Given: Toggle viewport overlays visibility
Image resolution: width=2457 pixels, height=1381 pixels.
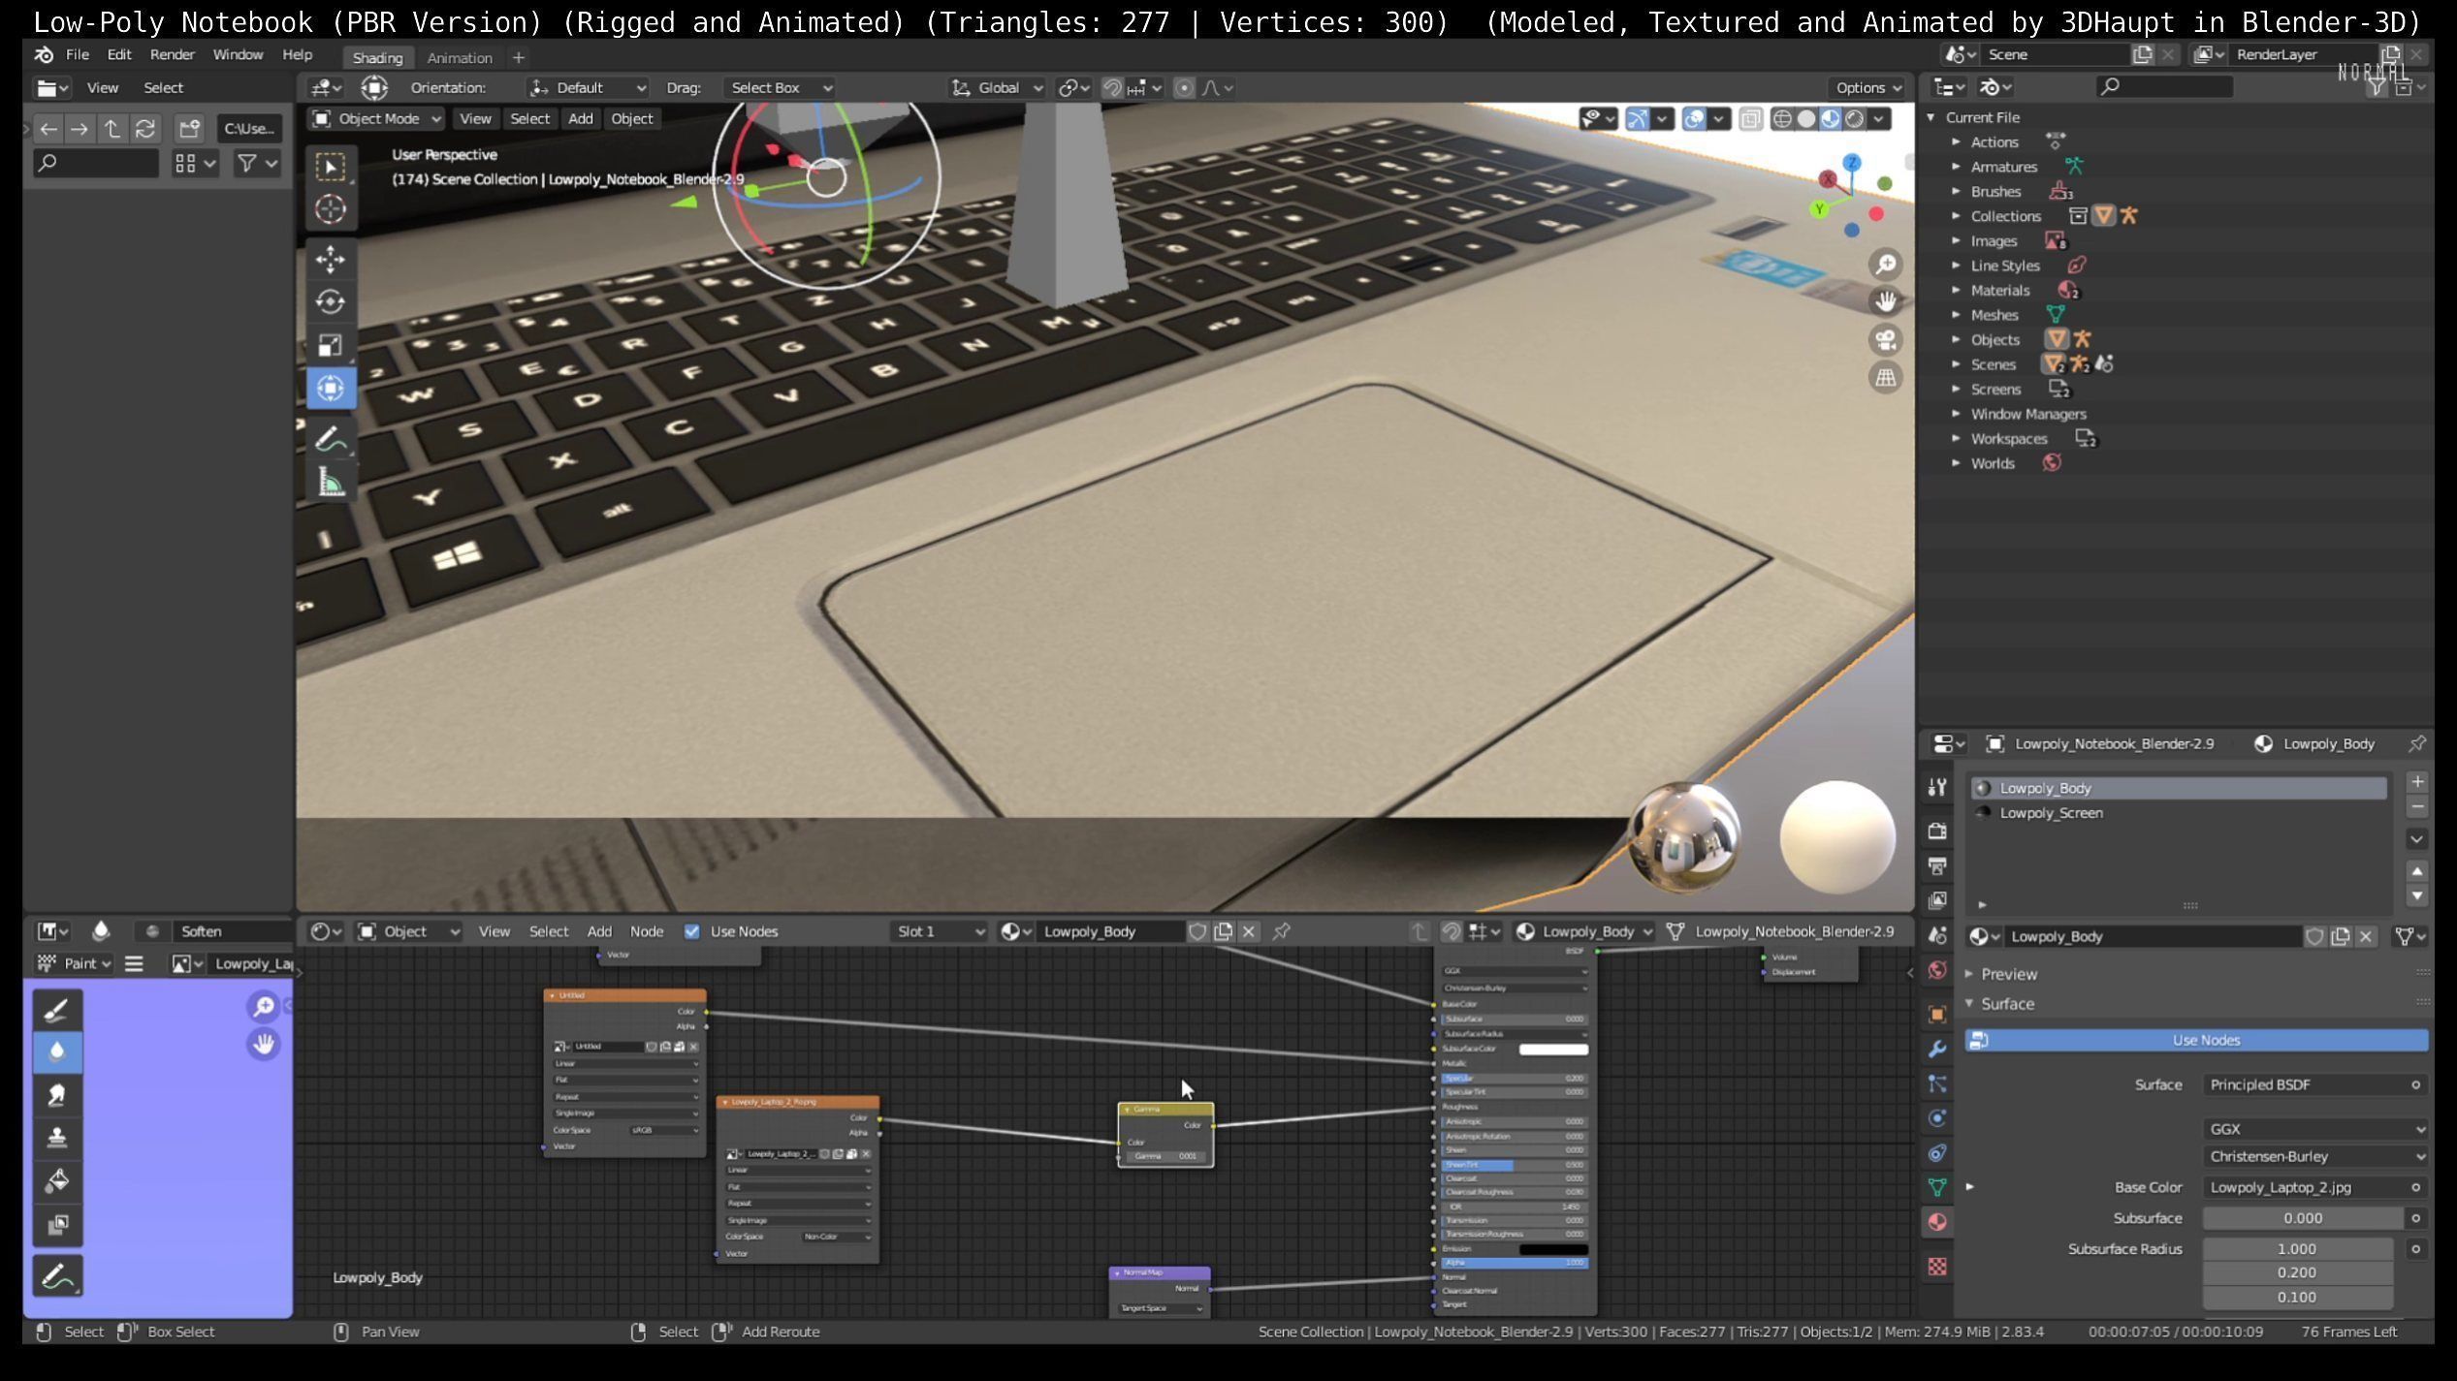Looking at the screenshot, I should [1695, 118].
